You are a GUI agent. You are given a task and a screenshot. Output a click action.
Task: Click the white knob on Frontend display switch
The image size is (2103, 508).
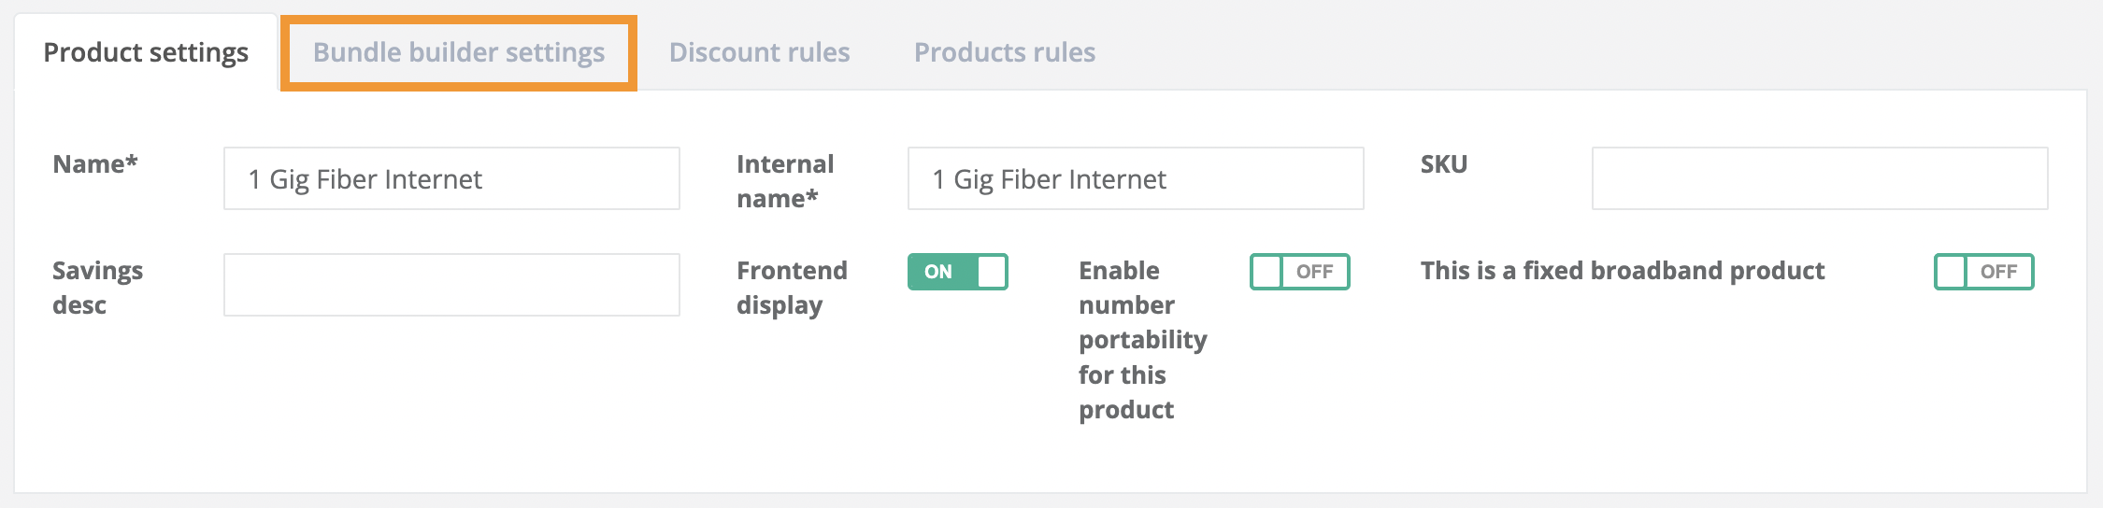(991, 272)
